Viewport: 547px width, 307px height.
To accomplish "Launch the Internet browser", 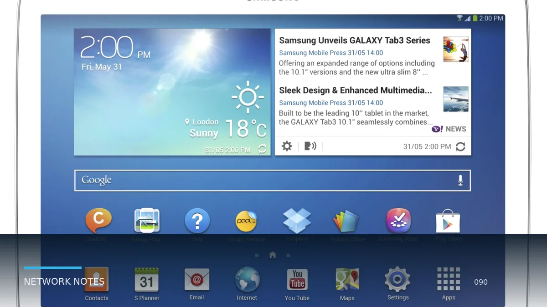I will (247, 279).
